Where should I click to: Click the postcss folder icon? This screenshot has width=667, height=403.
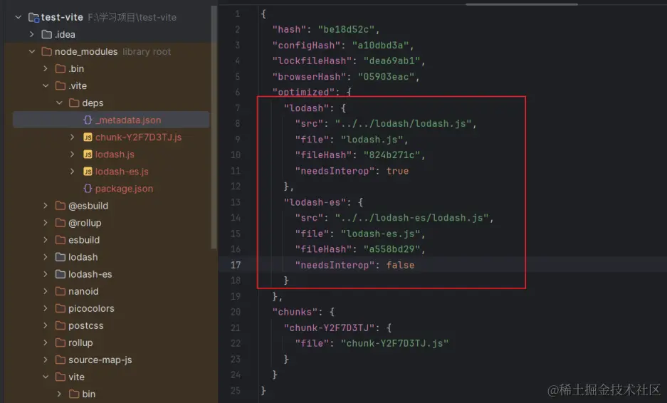click(x=61, y=325)
